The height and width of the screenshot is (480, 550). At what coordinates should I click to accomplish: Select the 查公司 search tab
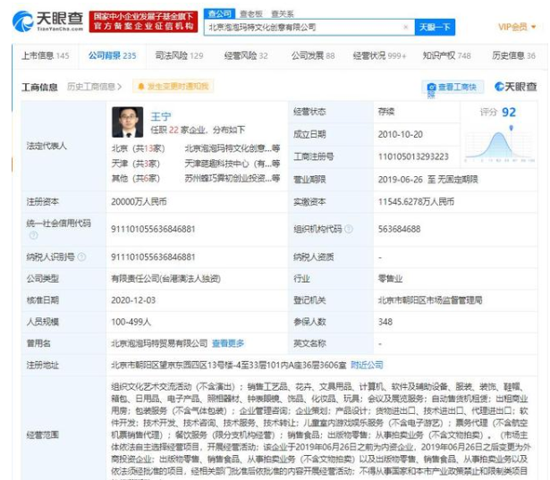[x=220, y=13]
